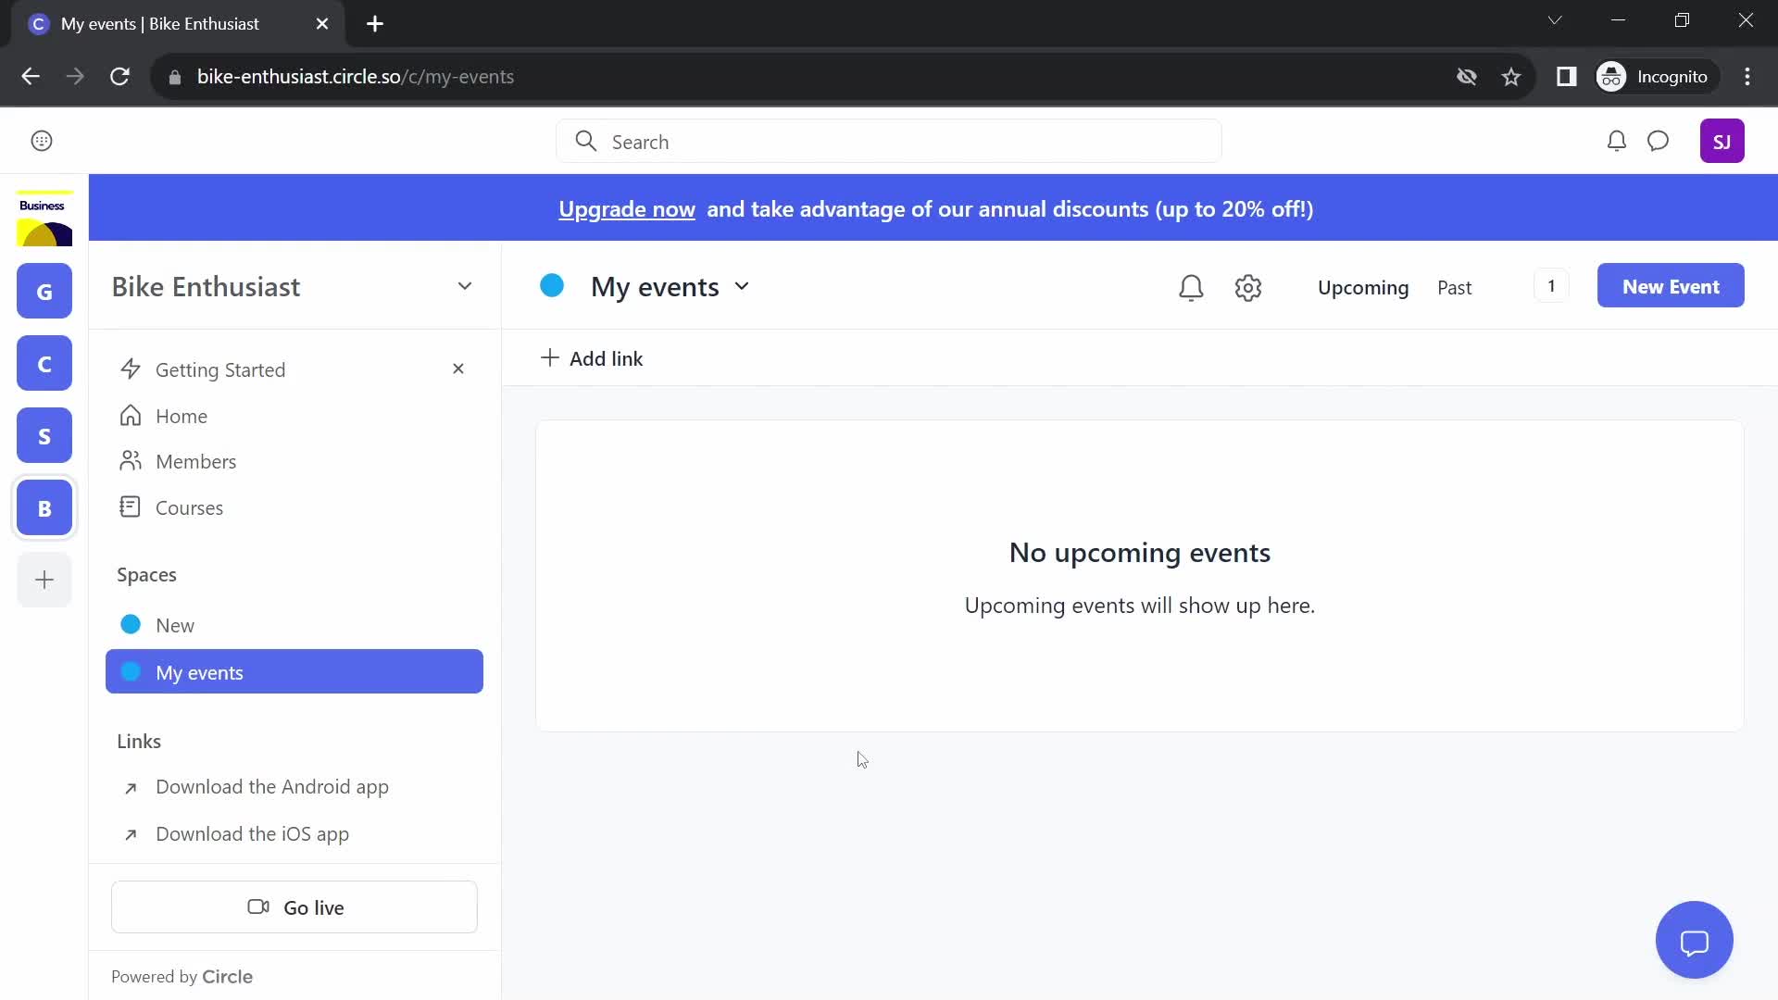Click the Home sidebar icon
The image size is (1778, 1000).
click(x=131, y=415)
